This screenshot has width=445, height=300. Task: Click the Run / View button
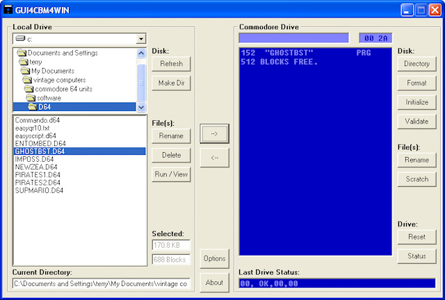pos(171,174)
